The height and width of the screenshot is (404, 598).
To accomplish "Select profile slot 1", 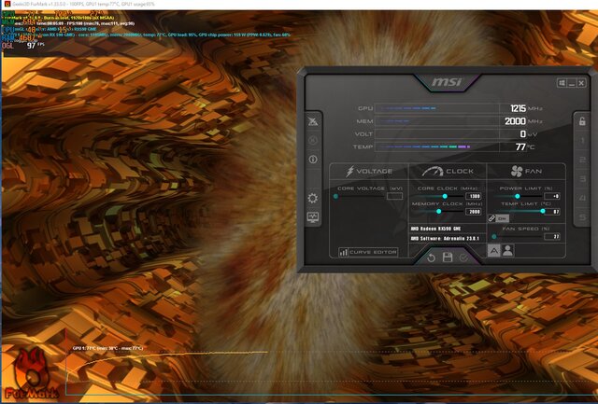I will click(580, 142).
